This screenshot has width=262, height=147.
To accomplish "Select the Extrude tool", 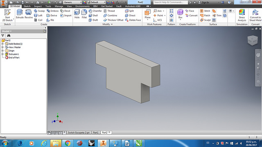I will [20, 14].
